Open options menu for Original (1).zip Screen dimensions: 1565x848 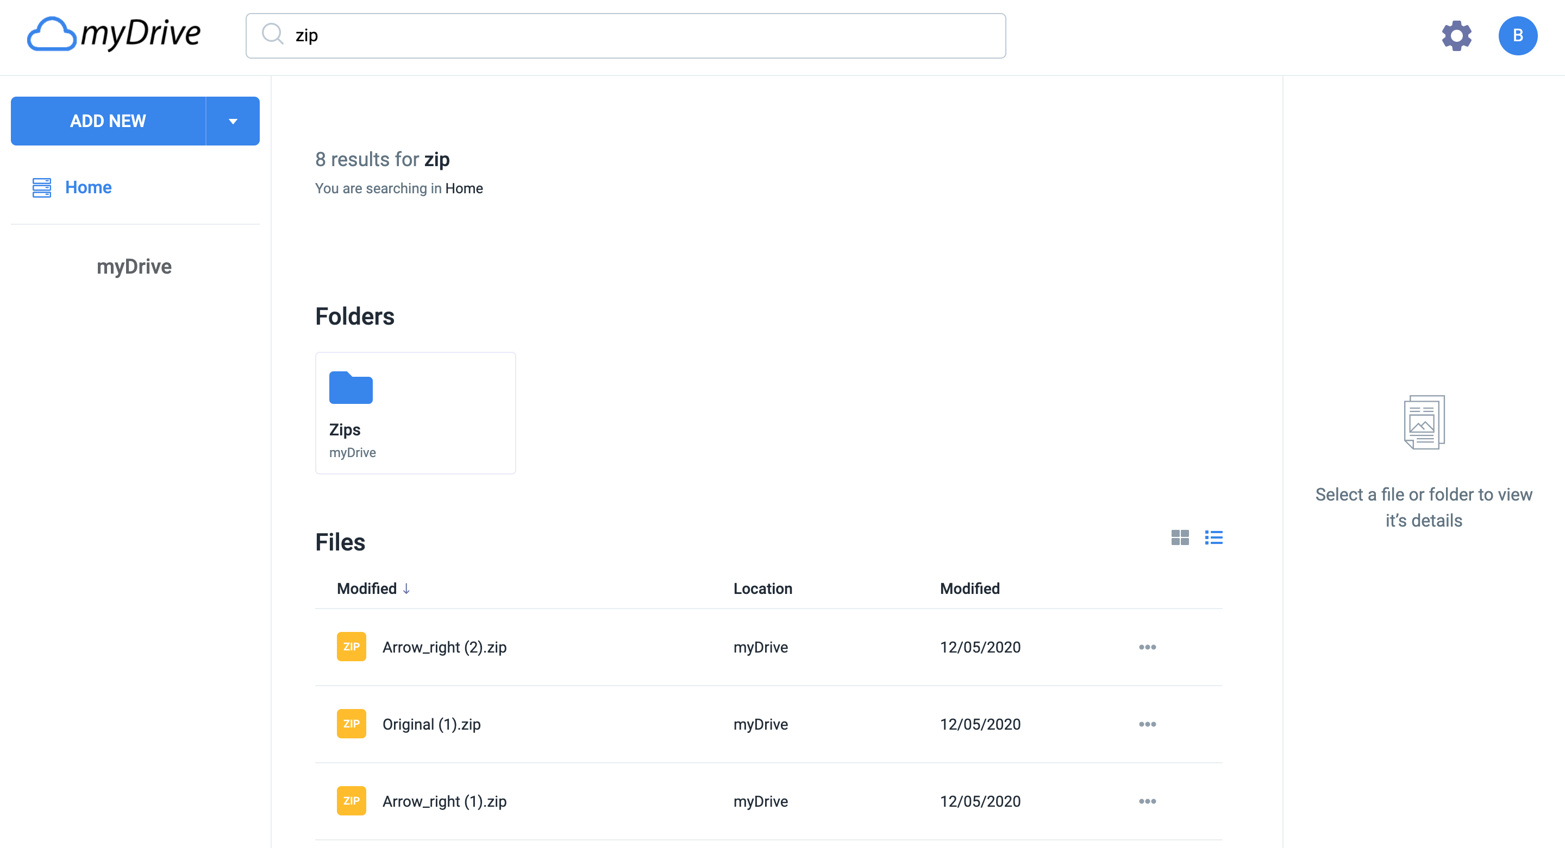click(x=1147, y=724)
